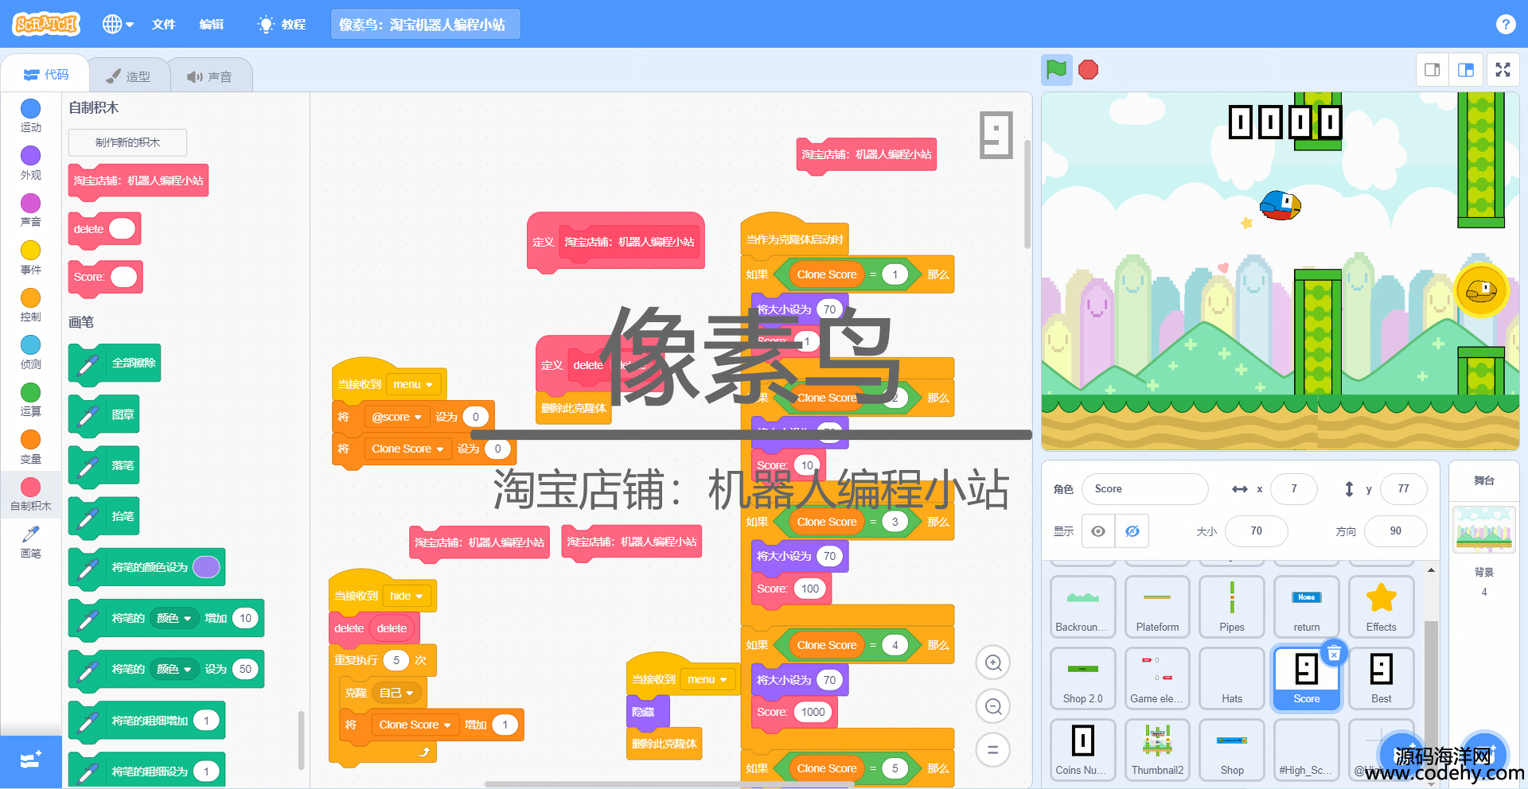Hide the sprite with crossed eye icon

[1132, 531]
